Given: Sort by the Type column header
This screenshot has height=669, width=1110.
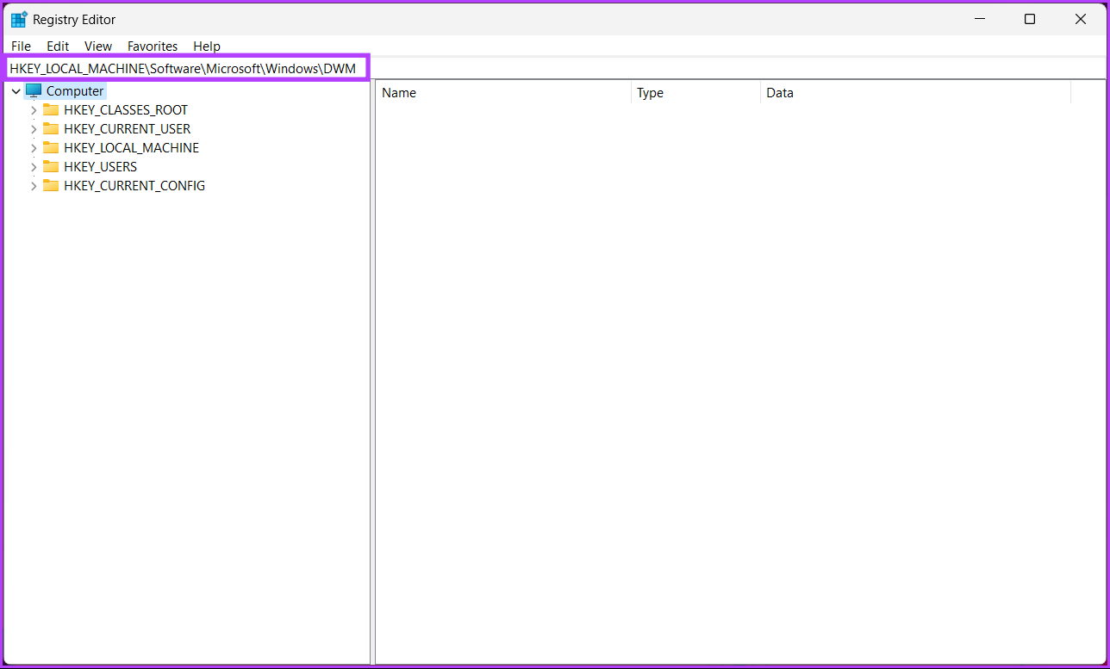Looking at the screenshot, I should coord(695,93).
